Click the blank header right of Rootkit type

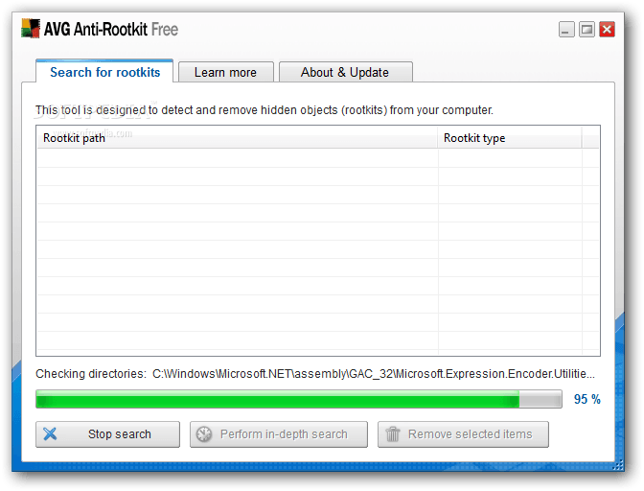click(x=590, y=138)
